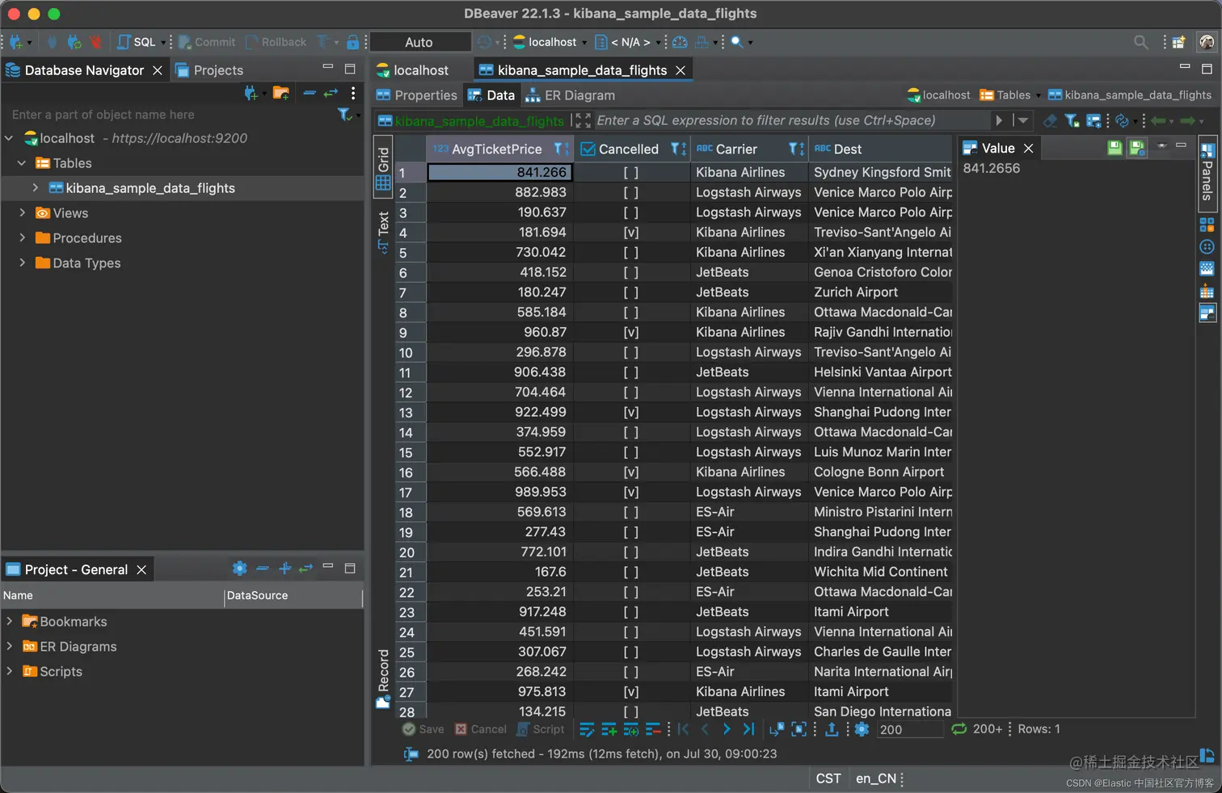Viewport: 1222px width, 793px height.
Task: Create a new folder in navigator
Action: point(281,94)
